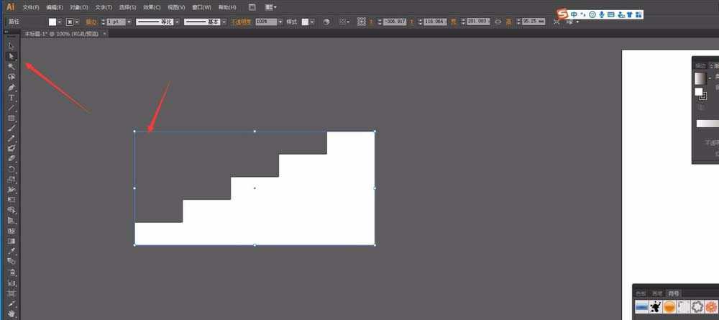
Task: Open the fill color dropdown
Action: point(62,22)
